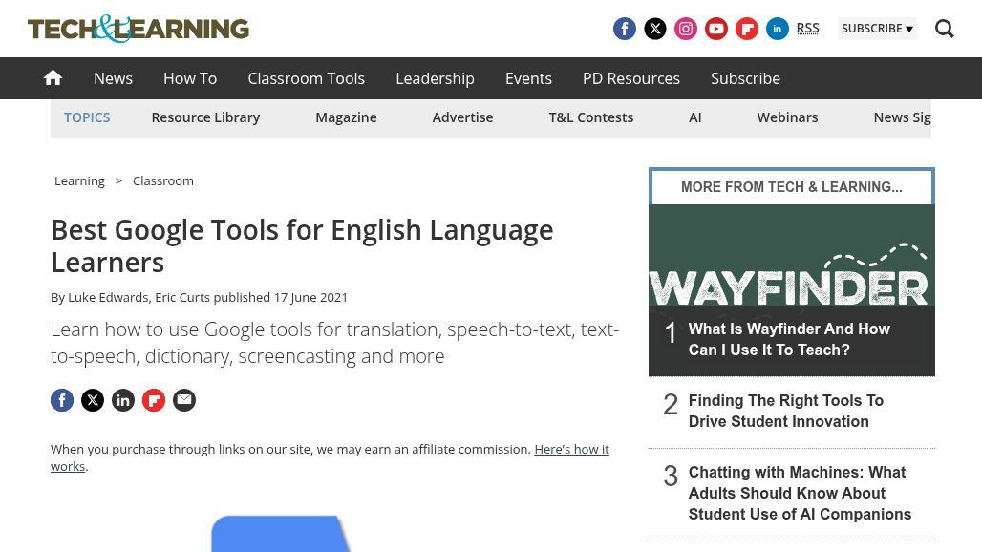Click the LinkedIn icon near the subscribe button
This screenshot has height=552, width=982.
778,29
